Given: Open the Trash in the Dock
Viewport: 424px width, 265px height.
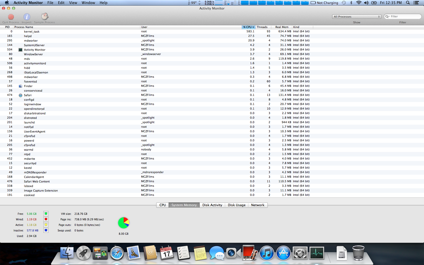Looking at the screenshot, I should click(358, 253).
